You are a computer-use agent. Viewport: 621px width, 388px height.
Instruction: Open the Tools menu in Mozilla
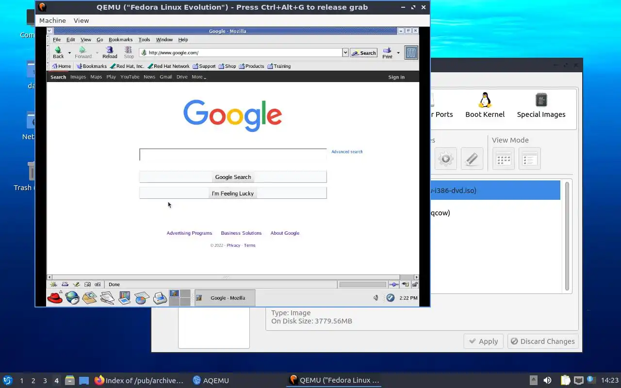click(144, 40)
